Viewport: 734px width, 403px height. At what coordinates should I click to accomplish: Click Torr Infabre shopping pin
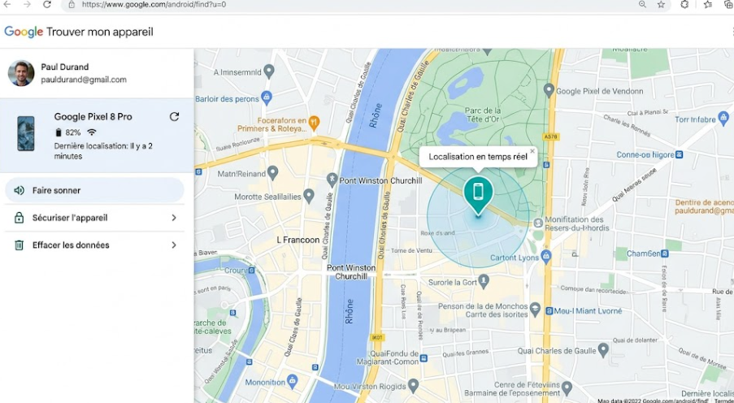[x=723, y=116]
